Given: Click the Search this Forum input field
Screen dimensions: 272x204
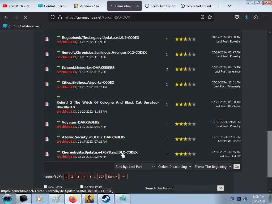Looking at the screenshot, I should (195, 188).
